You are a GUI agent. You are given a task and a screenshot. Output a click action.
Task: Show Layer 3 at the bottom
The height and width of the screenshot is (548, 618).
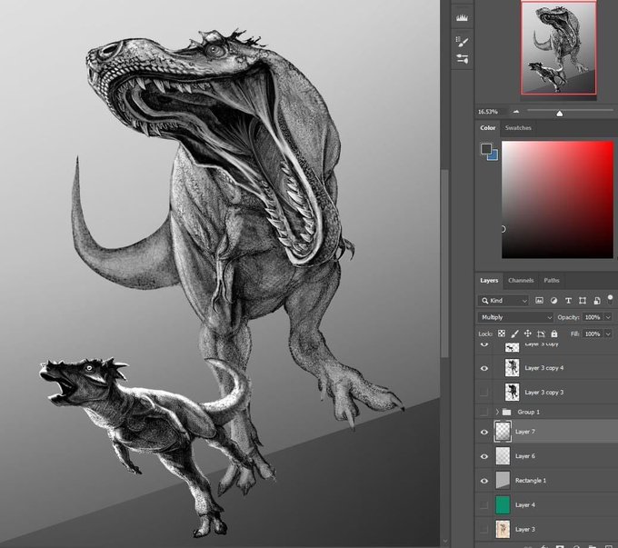484,530
